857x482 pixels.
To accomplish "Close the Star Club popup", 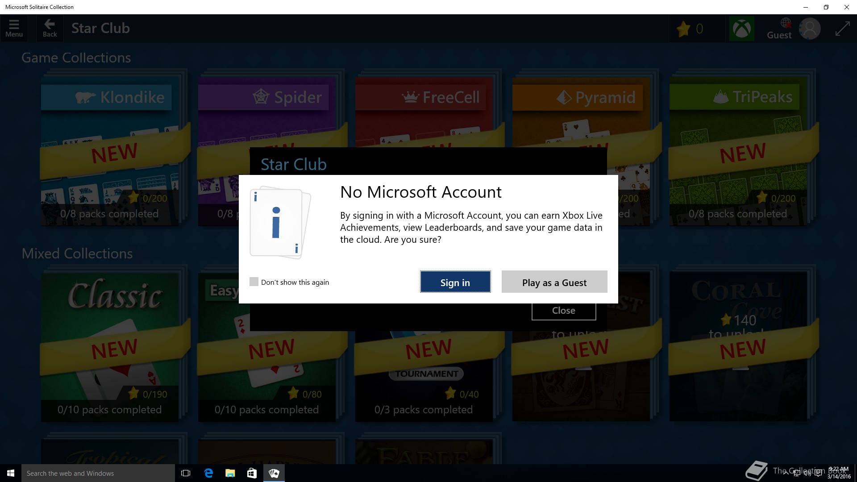I will pyautogui.click(x=564, y=311).
